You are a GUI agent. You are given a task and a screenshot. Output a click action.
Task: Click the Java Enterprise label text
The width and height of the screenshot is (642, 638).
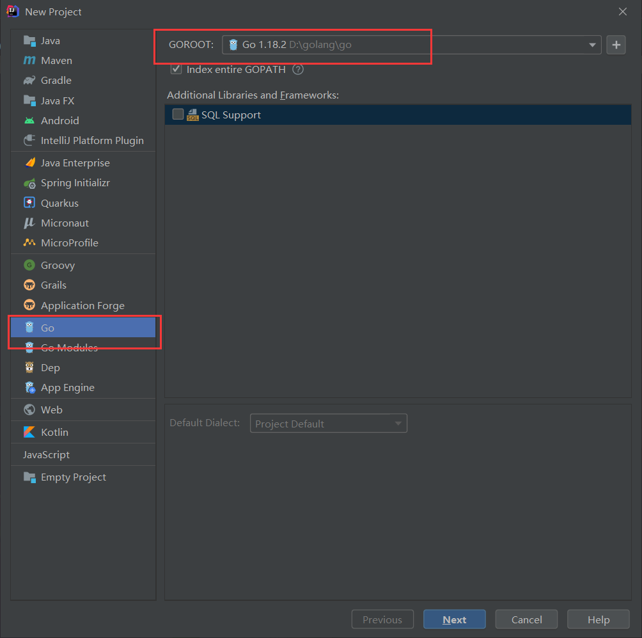(75, 163)
